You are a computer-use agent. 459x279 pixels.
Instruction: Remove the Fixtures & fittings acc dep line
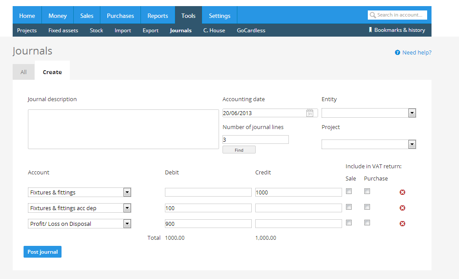point(403,208)
